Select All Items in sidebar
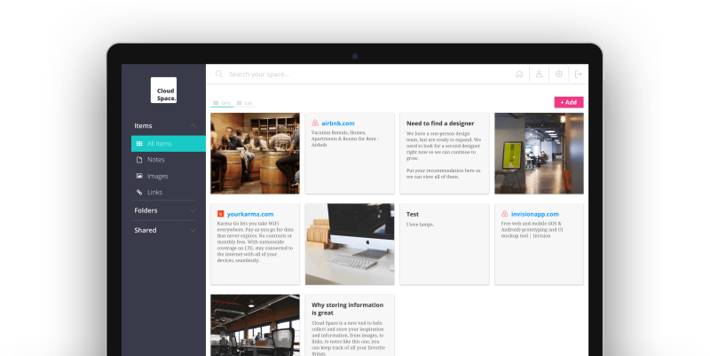710x356 pixels. pyautogui.click(x=169, y=144)
